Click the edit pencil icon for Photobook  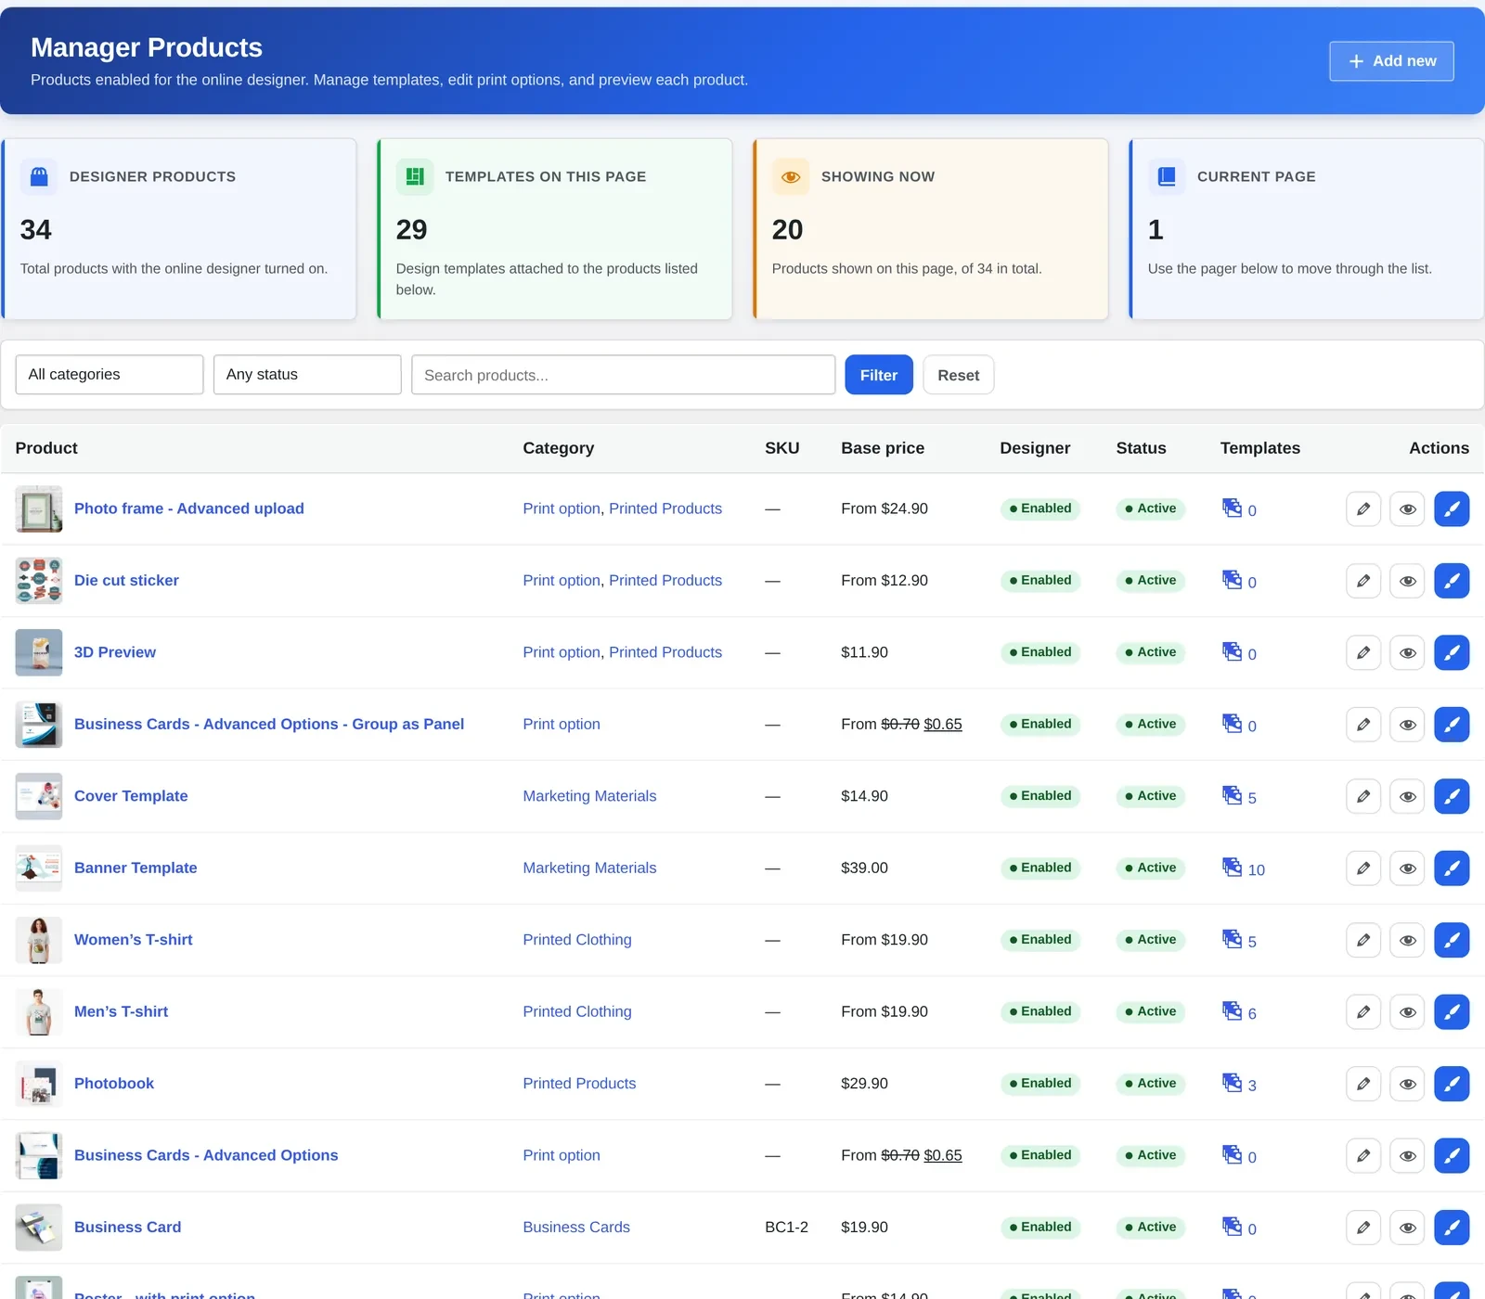pos(1363,1084)
